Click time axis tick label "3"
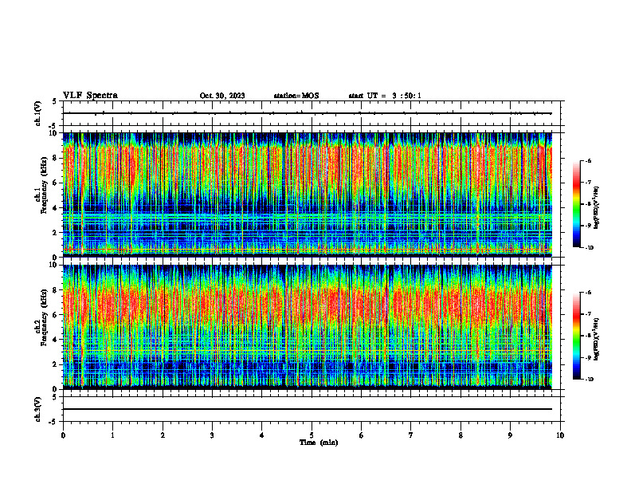 click(212, 435)
